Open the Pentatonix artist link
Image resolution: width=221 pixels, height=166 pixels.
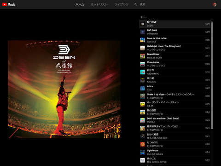pos(152,34)
